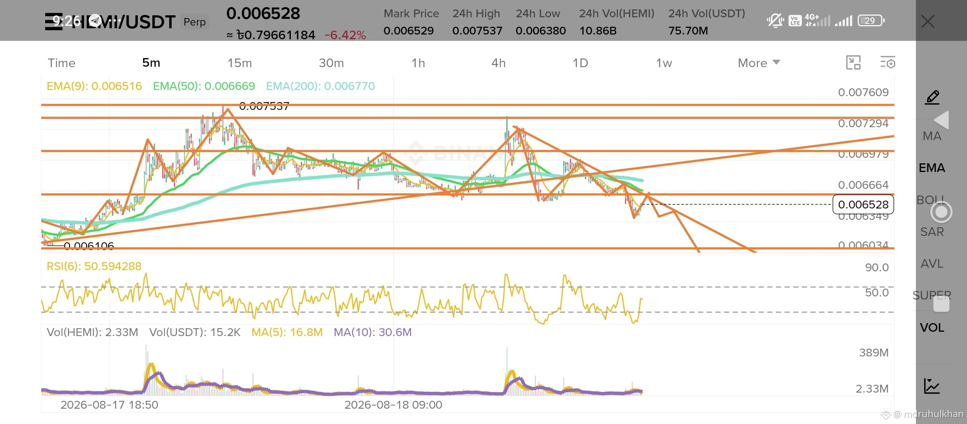967x424 pixels.
Task: Tap the Mark Price value 0.006529
Action: point(408,31)
